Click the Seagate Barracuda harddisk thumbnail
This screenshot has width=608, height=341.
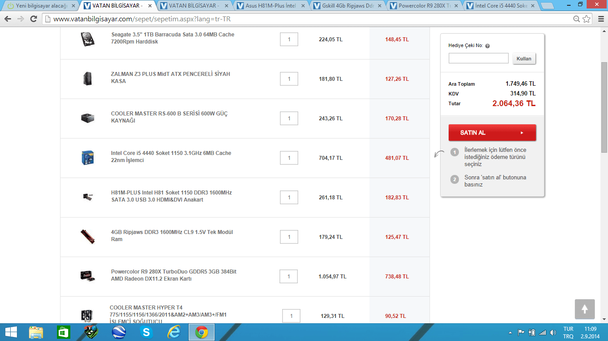(x=88, y=39)
